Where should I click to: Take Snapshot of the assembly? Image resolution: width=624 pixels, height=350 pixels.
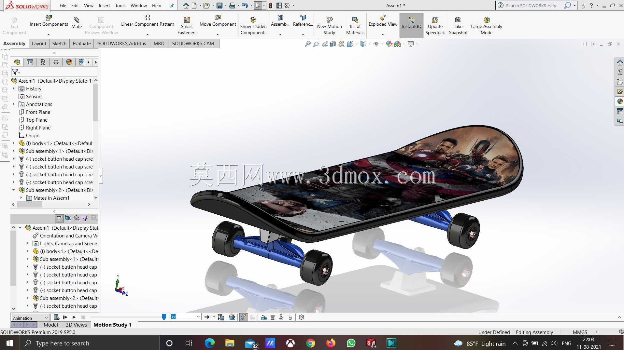pyautogui.click(x=458, y=26)
